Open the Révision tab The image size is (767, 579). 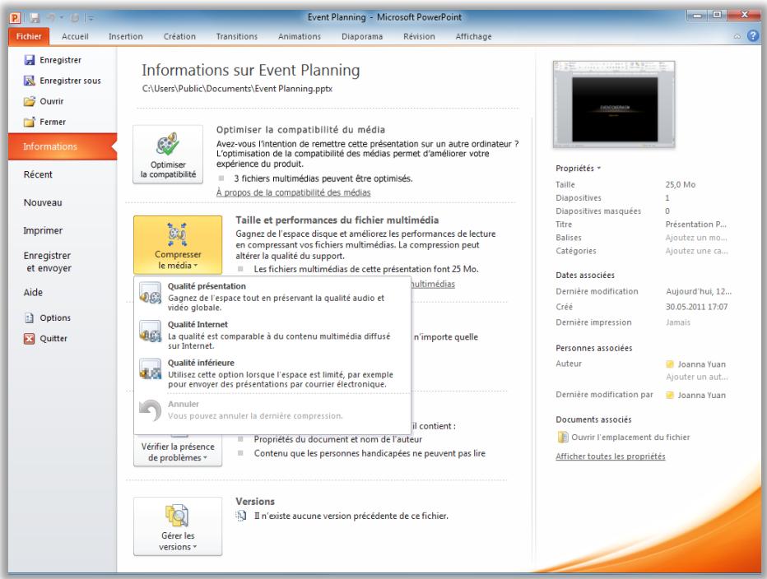tap(419, 36)
